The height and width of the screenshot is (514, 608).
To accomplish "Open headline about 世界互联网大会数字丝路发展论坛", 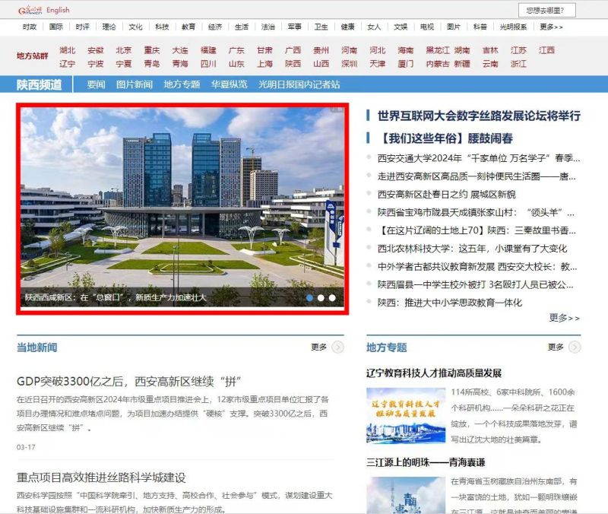I will click(479, 116).
